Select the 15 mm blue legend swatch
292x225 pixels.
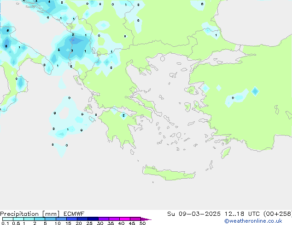tap(71, 219)
